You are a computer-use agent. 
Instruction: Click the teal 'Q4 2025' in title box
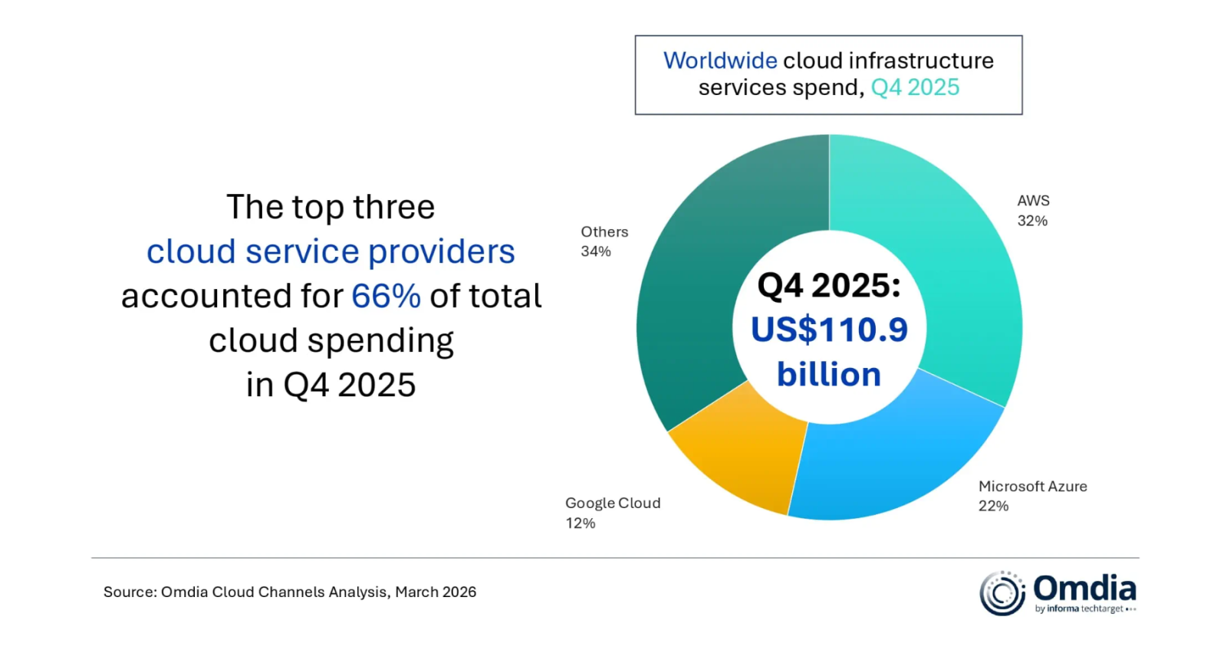coord(915,87)
